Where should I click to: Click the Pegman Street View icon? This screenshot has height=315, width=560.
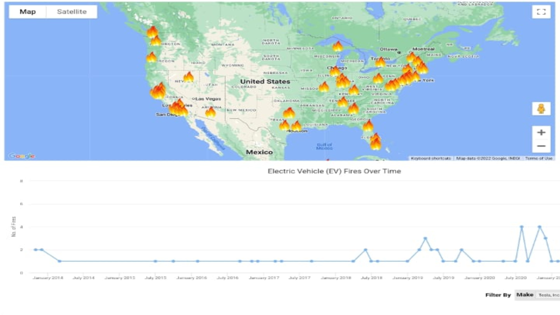click(x=541, y=110)
